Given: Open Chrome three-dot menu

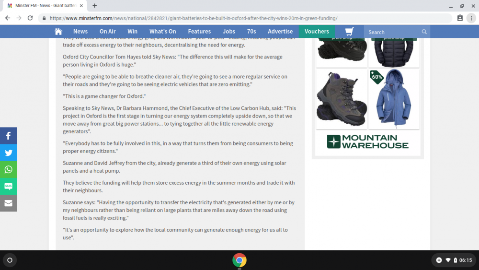Looking at the screenshot, I should click(471, 18).
